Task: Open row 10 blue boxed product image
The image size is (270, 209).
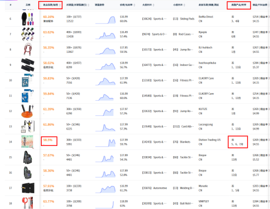Action: point(28,80)
